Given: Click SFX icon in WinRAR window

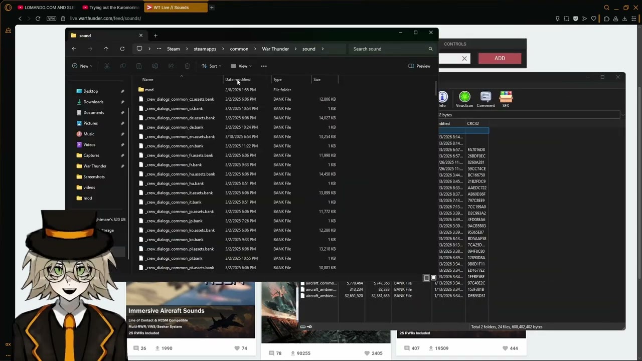Looking at the screenshot, I should (506, 100).
